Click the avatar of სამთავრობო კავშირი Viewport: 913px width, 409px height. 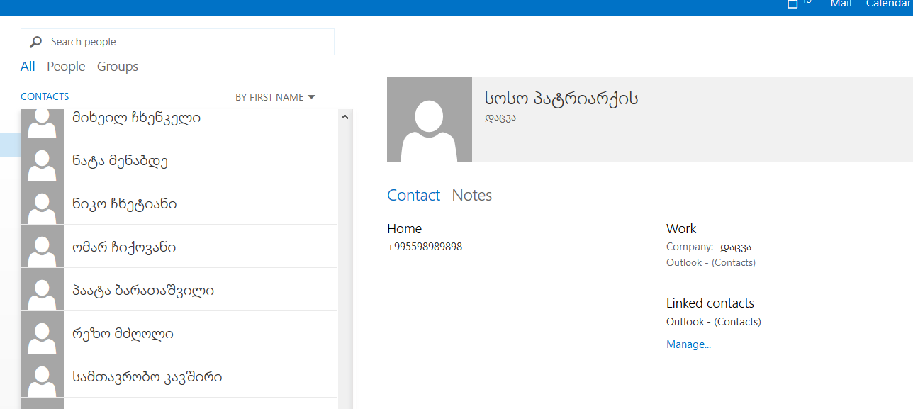(43, 376)
